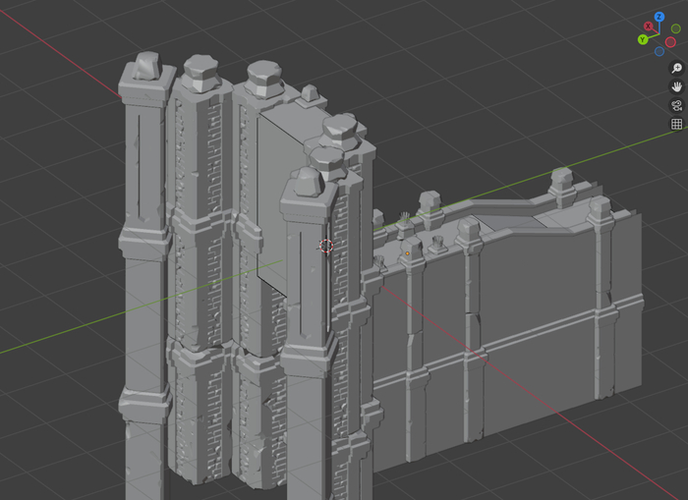The width and height of the screenshot is (688, 500).
Task: Click the zoom magnifier viewport icon
Action: coord(676,68)
